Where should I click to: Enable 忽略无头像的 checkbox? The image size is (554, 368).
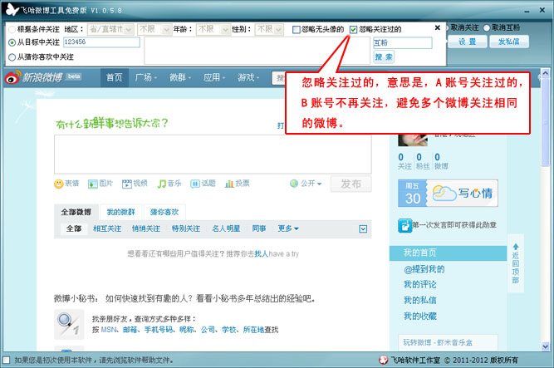296,29
